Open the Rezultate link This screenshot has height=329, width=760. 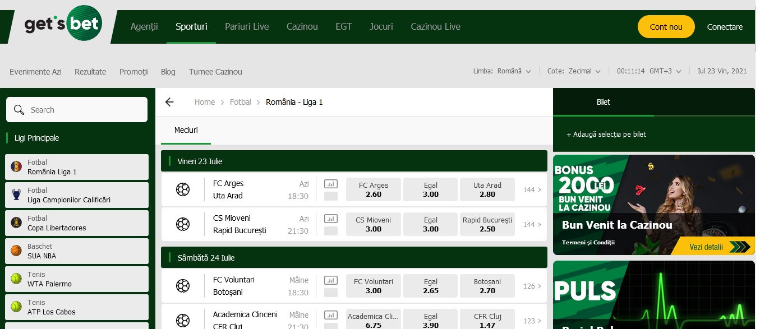pyautogui.click(x=90, y=72)
